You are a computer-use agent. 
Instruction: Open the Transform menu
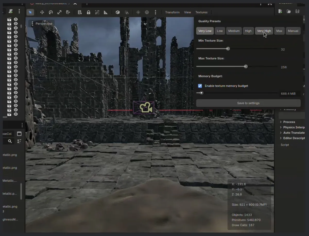172,12
